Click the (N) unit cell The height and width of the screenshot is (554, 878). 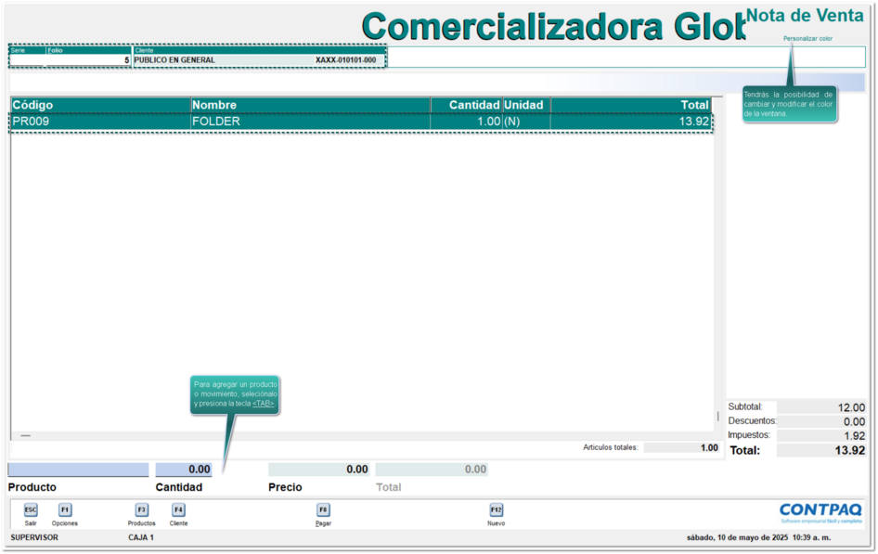pos(527,122)
